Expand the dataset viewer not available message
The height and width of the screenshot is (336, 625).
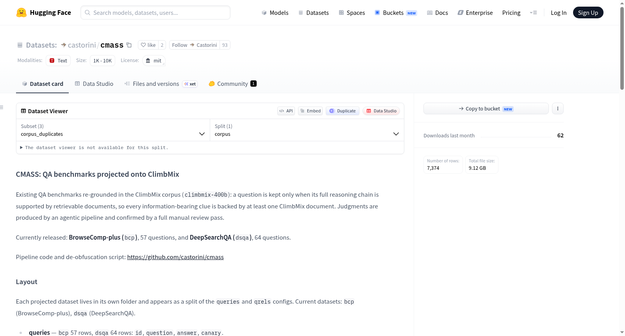pos(94,148)
